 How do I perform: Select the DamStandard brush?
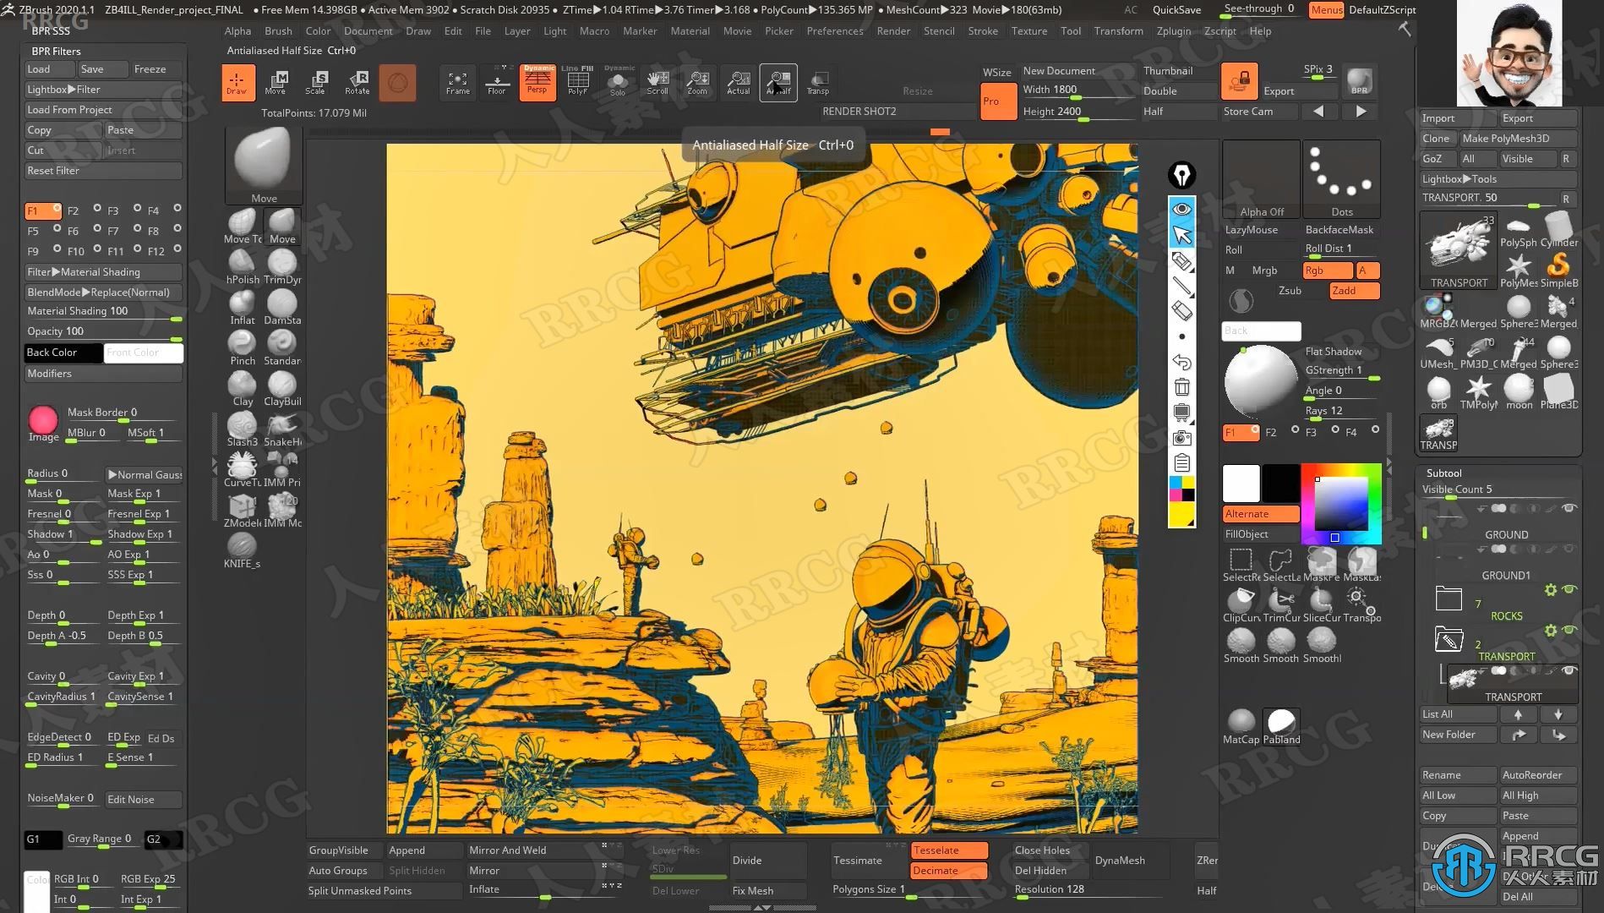(x=282, y=308)
